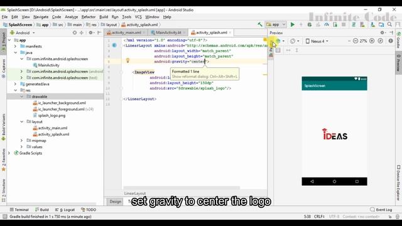Collapse the app module tree node
Viewport: 402px width, 226px height.
[9, 40]
